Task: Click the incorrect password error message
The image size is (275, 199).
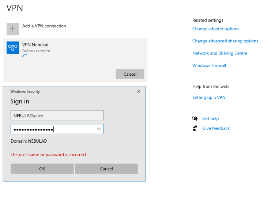Action: [x=49, y=155]
